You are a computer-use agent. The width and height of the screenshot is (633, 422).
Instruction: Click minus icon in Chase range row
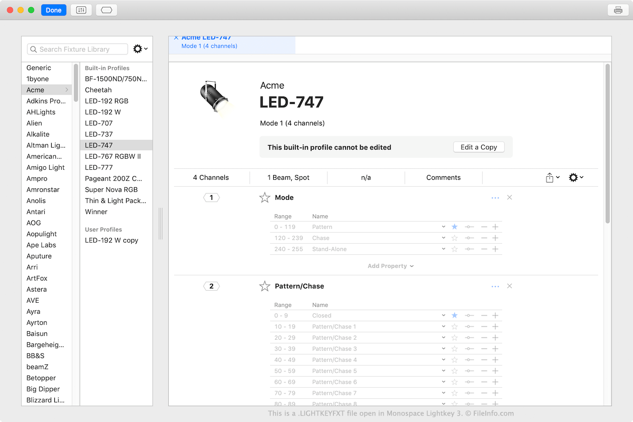tap(484, 238)
